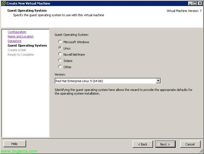Click the Ready to Complete step label
This screenshot has width=204, height=154.
pos(21,55)
